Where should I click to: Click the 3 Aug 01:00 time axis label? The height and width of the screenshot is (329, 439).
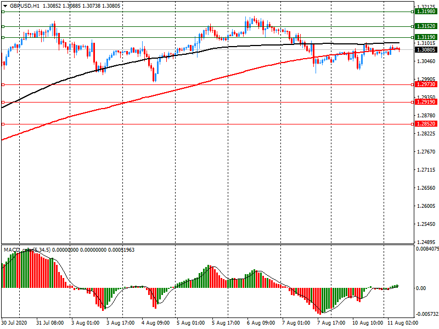tap(85, 323)
